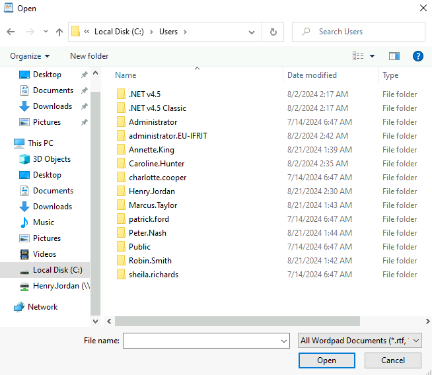Refresh the Users folder listing

pos(273,32)
